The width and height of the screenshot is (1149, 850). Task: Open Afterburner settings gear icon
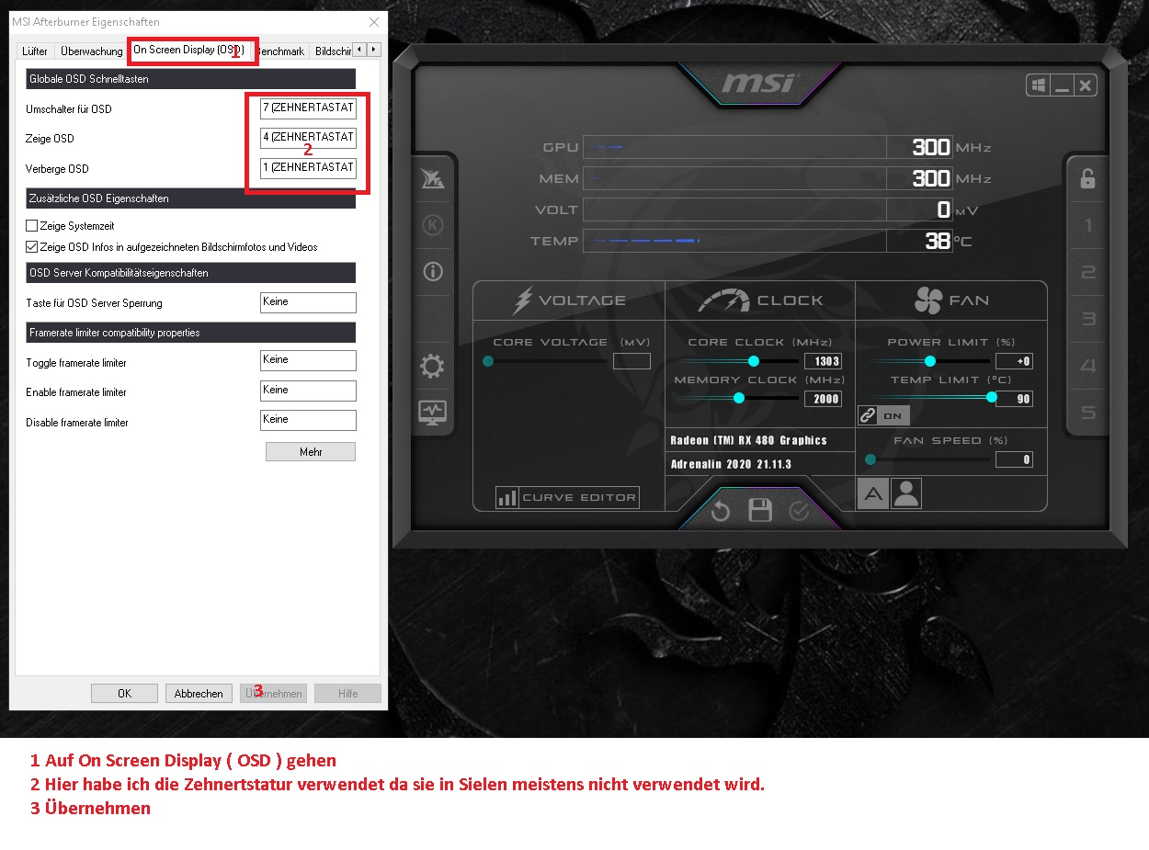click(432, 367)
